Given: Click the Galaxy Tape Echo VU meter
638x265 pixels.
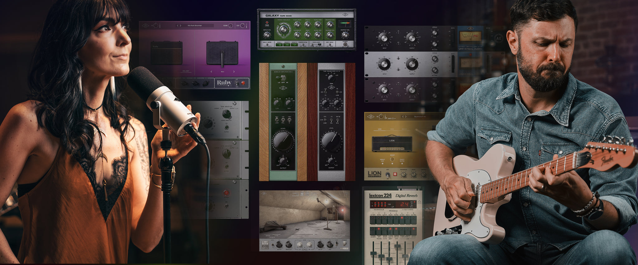Looking at the screenshot, I should click(x=345, y=24).
